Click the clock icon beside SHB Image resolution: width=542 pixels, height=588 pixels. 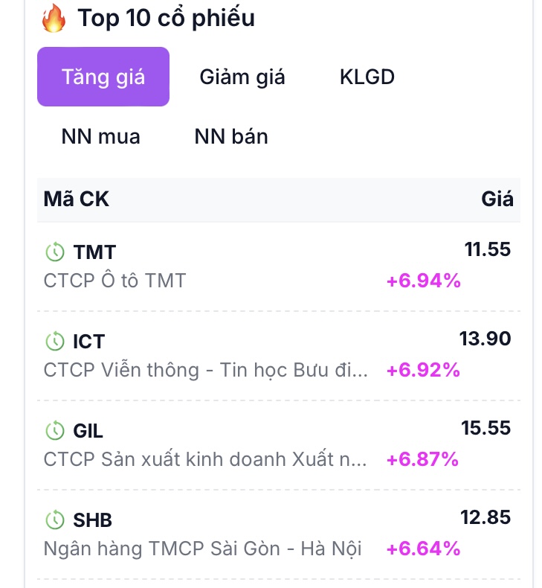(54, 520)
